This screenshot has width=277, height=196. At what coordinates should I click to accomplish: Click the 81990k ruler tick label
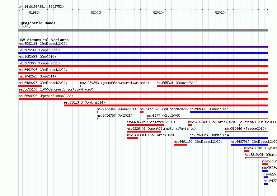35,12
